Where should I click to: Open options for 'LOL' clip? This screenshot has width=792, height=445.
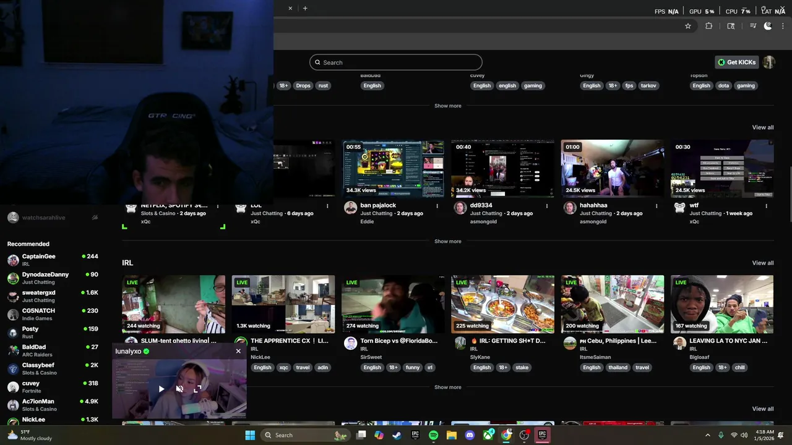(327, 206)
